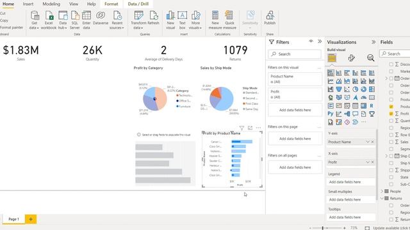Switch to the Modeling ribbon tab
The width and height of the screenshot is (410, 230).
pos(51,4)
